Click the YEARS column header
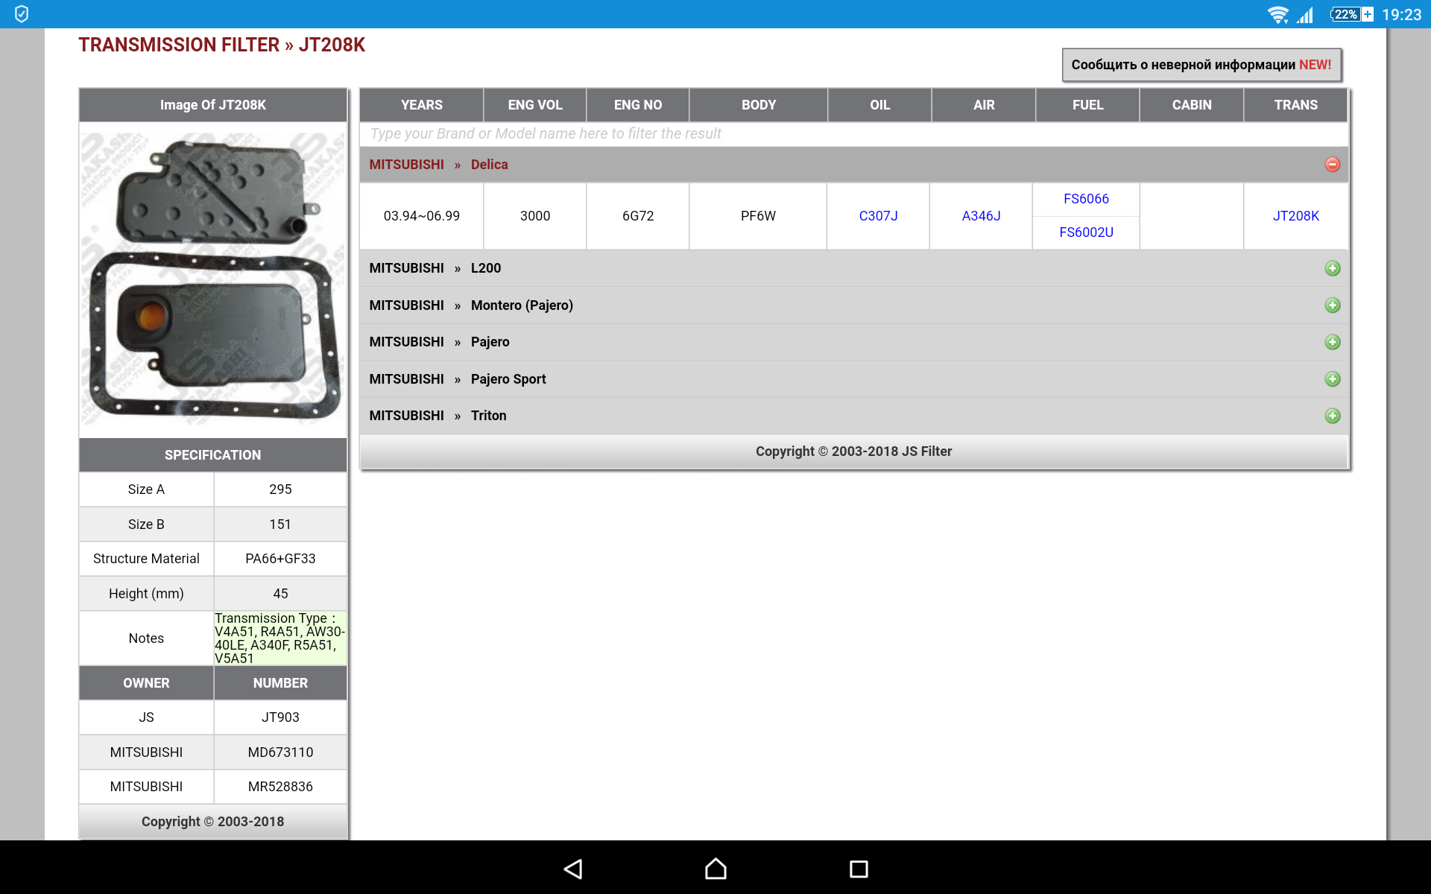 pyautogui.click(x=421, y=105)
